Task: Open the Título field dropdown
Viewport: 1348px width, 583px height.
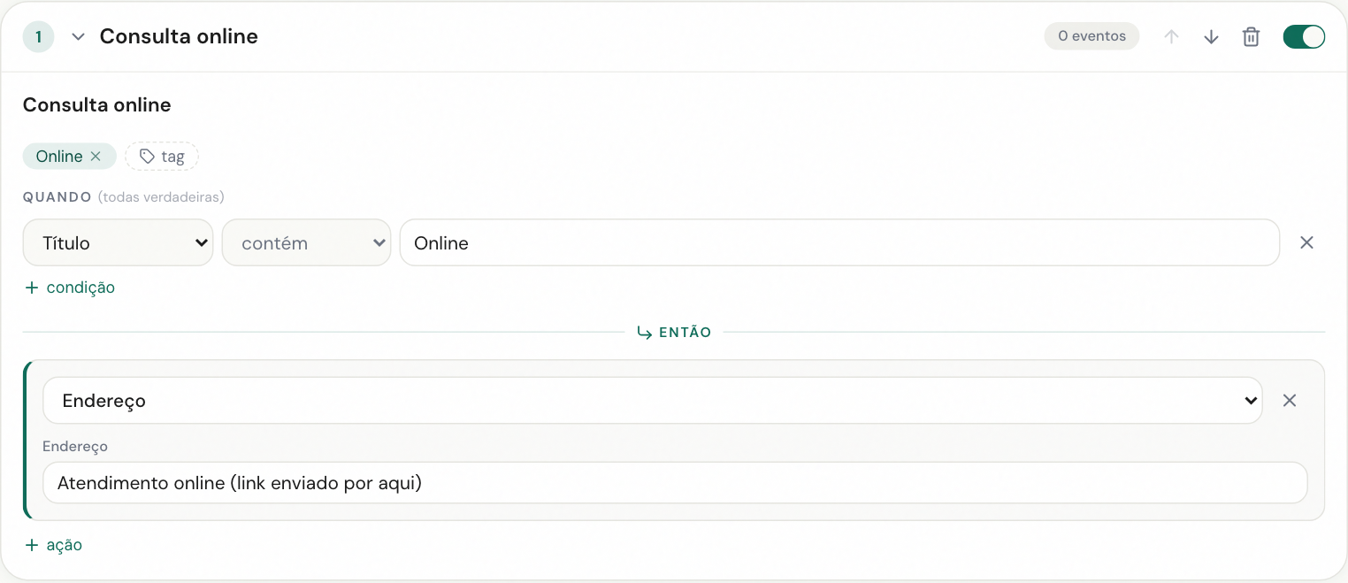Action: point(119,242)
